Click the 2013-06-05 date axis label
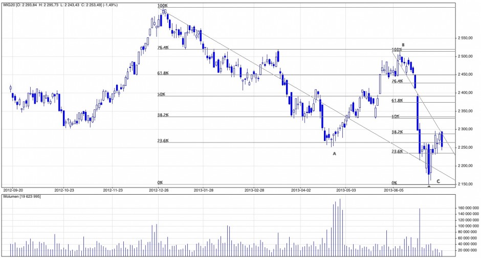The image size is (481, 258). pos(394,189)
